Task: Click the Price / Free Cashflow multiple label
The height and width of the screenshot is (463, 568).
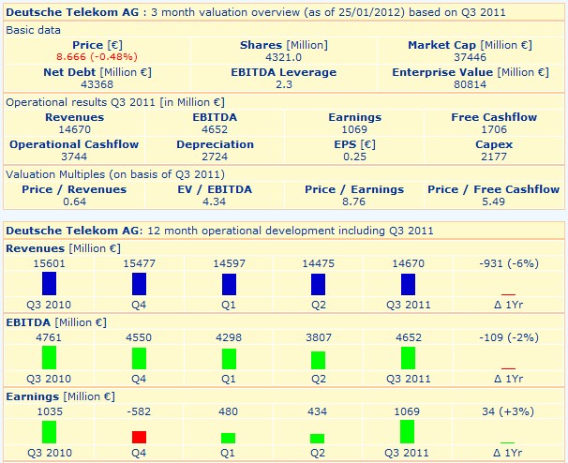Action: pos(493,189)
